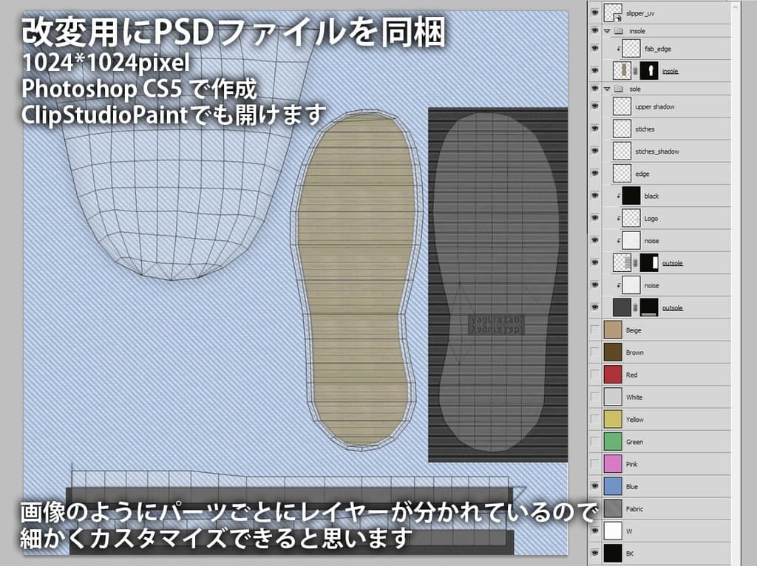The width and height of the screenshot is (757, 566).
Task: Click the clipping arrow on the upper noise layer
Action: [x=619, y=241]
